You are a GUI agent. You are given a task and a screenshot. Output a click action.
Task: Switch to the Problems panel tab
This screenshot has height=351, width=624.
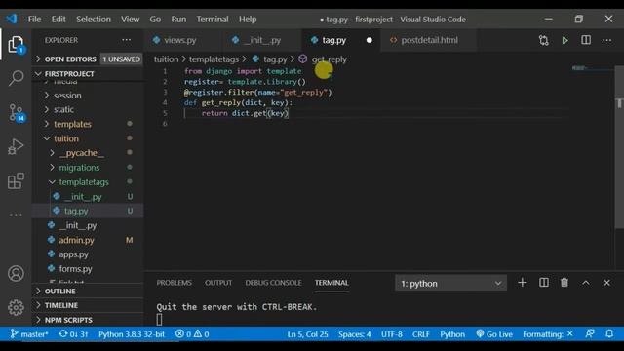coord(174,283)
